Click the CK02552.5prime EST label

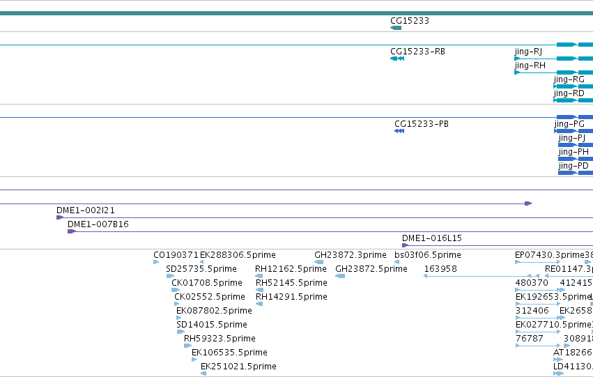click(x=210, y=297)
